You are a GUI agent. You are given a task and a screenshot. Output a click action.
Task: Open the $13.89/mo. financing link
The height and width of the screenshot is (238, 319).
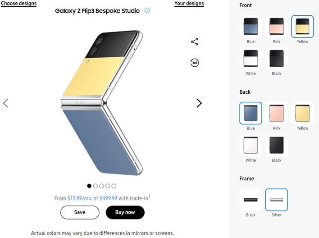pos(80,198)
